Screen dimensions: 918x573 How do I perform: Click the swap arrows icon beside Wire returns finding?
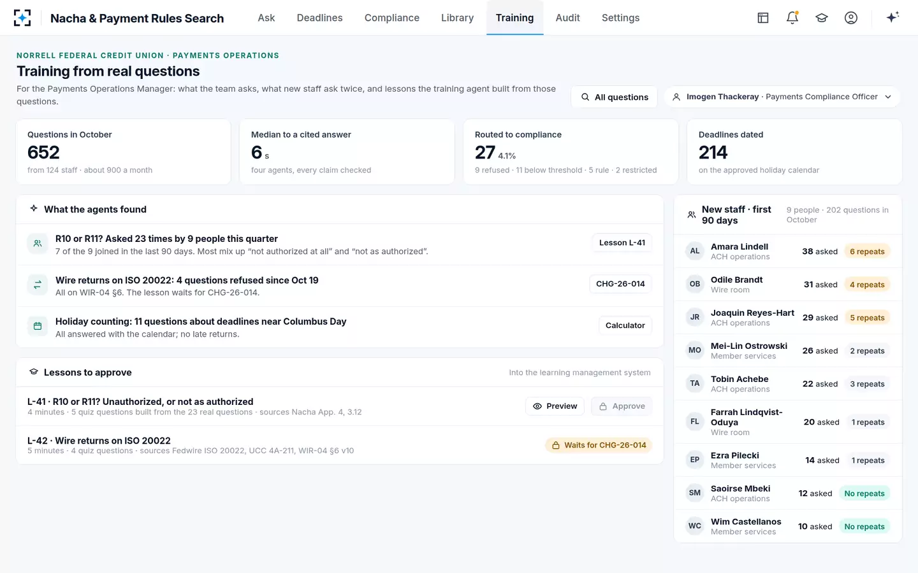[x=38, y=285]
